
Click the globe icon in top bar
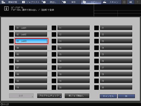(x=124, y=2)
